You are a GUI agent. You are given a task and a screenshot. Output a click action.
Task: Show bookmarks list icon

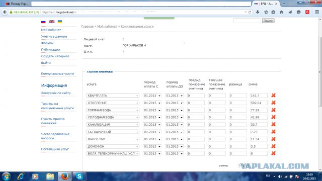273,12
